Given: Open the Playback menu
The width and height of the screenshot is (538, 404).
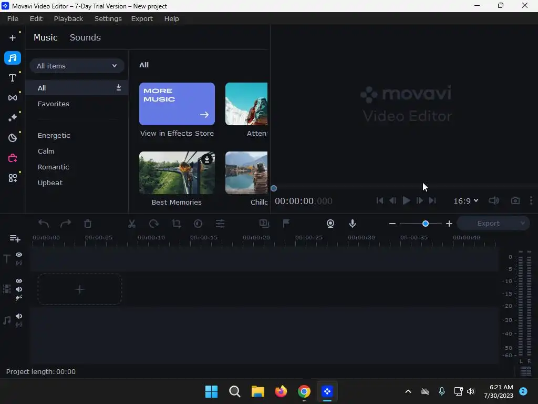Looking at the screenshot, I should pyautogui.click(x=68, y=18).
